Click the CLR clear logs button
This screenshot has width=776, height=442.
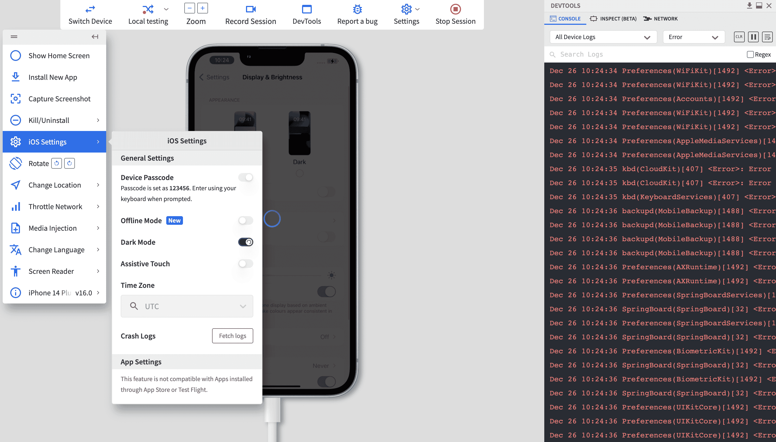pyautogui.click(x=739, y=37)
